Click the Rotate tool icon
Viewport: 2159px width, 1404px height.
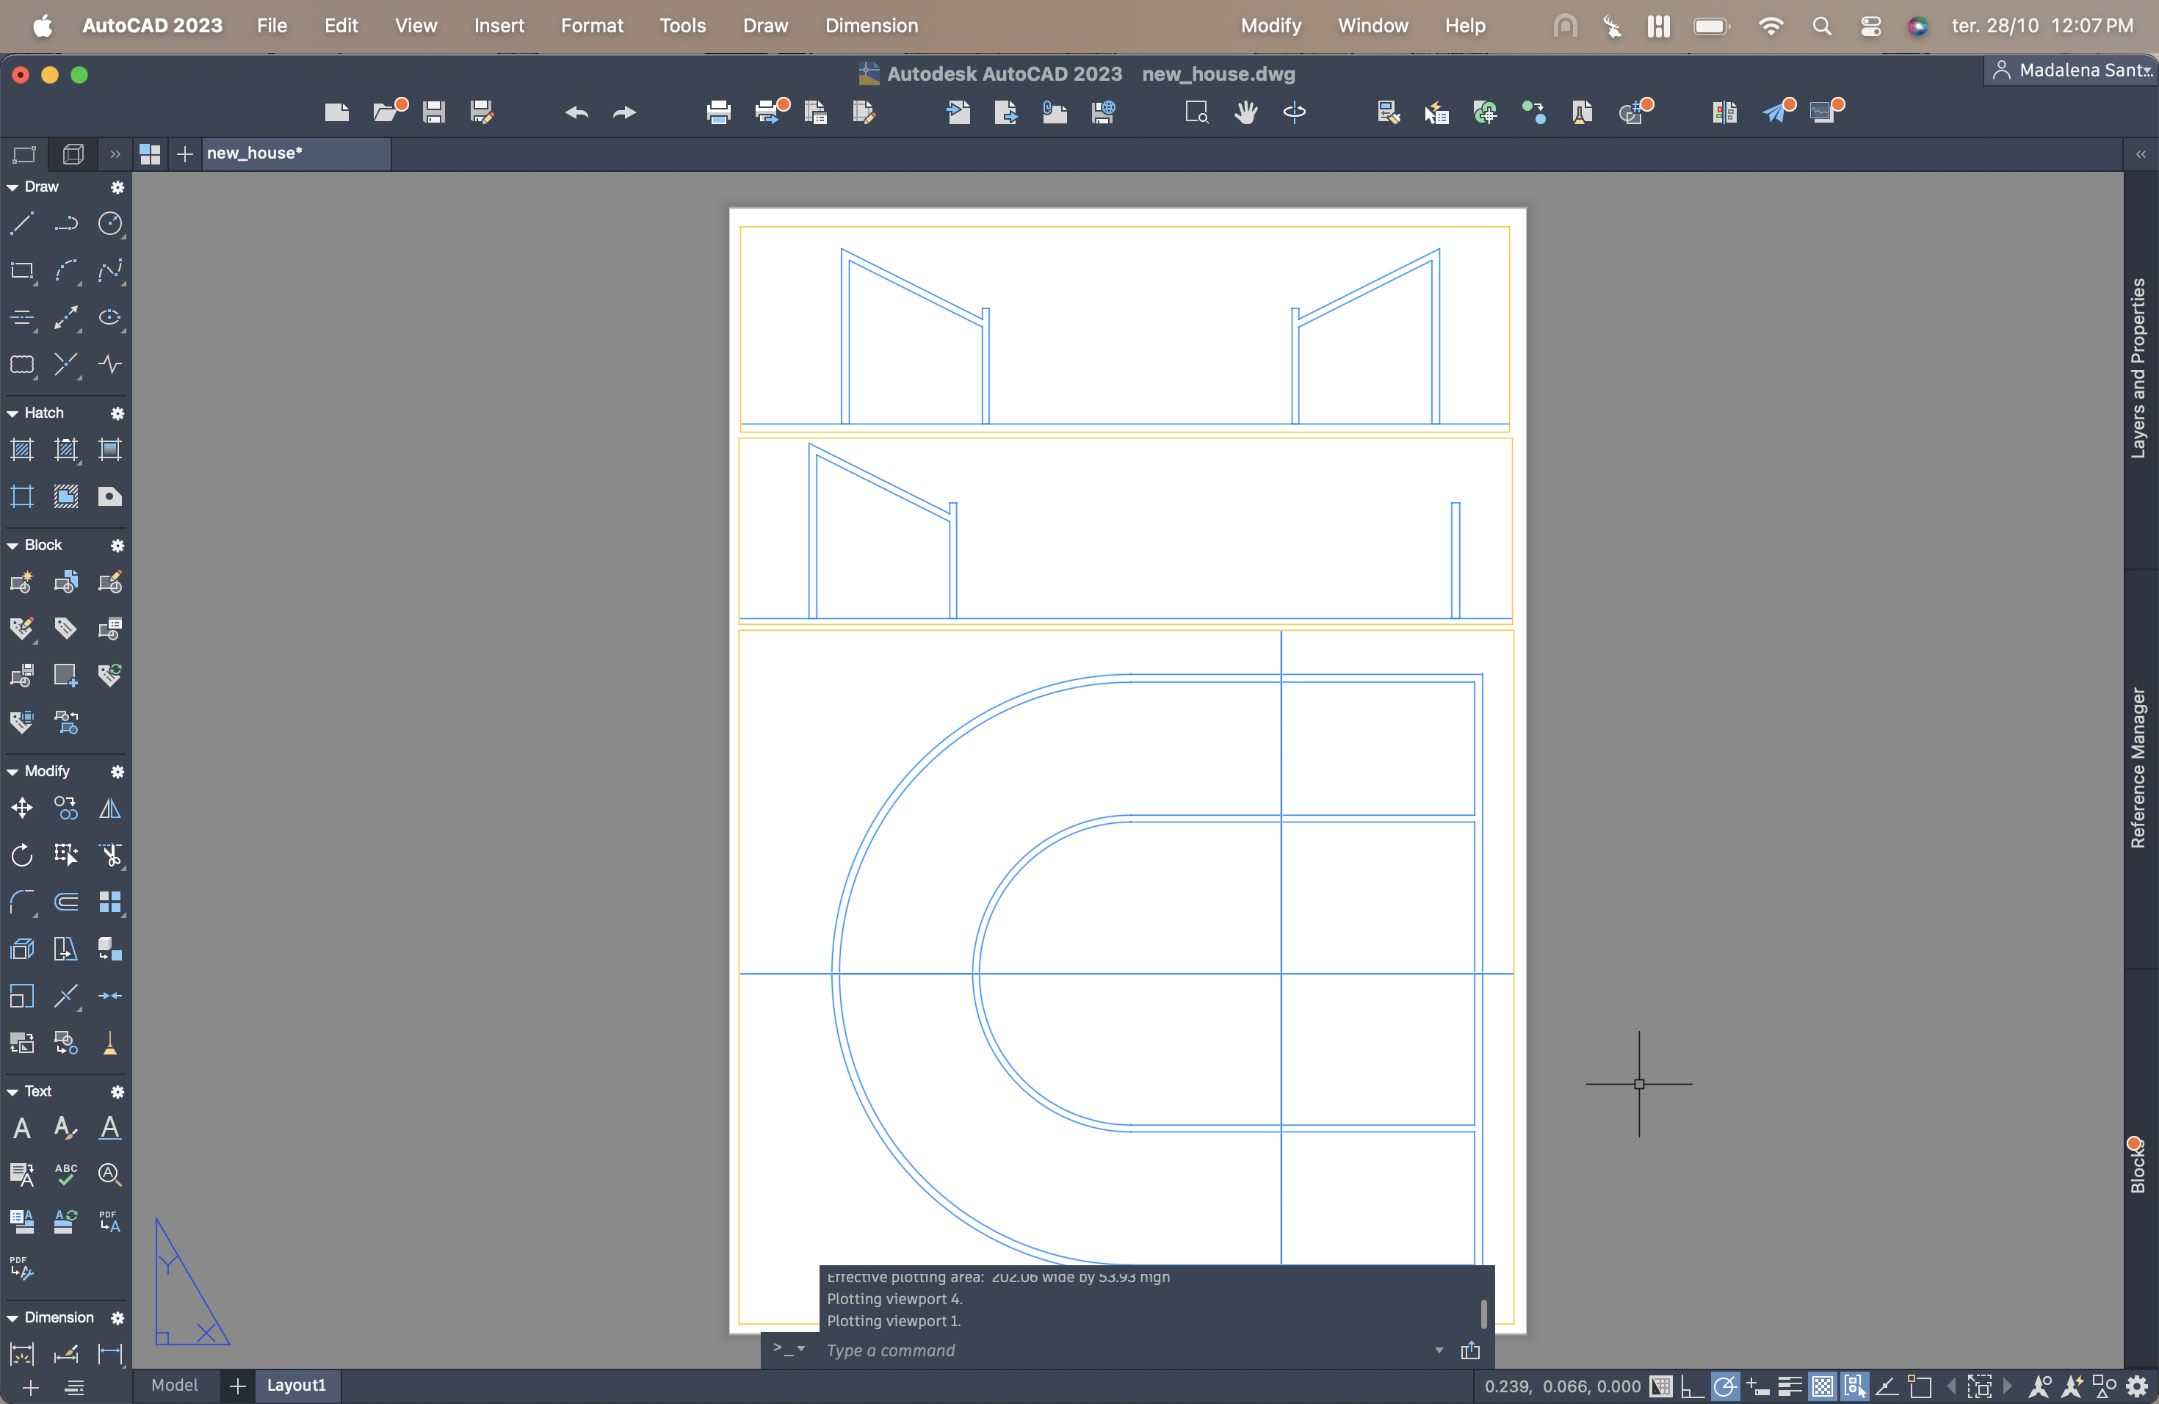pos(22,855)
